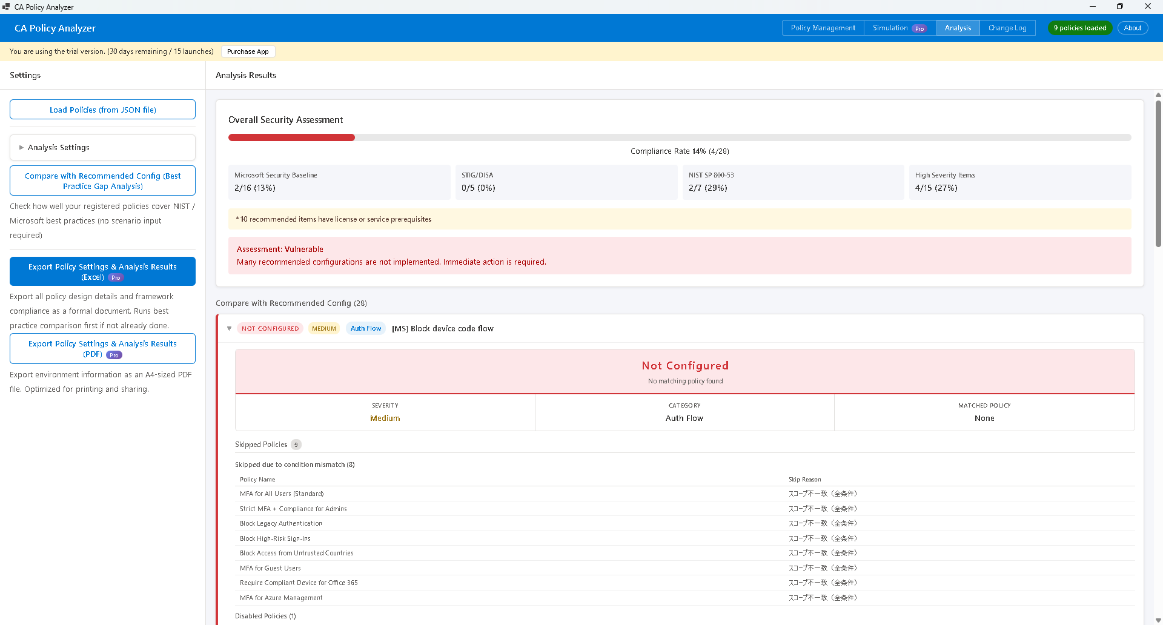
Task: Open the About dialog
Action: (x=1132, y=28)
